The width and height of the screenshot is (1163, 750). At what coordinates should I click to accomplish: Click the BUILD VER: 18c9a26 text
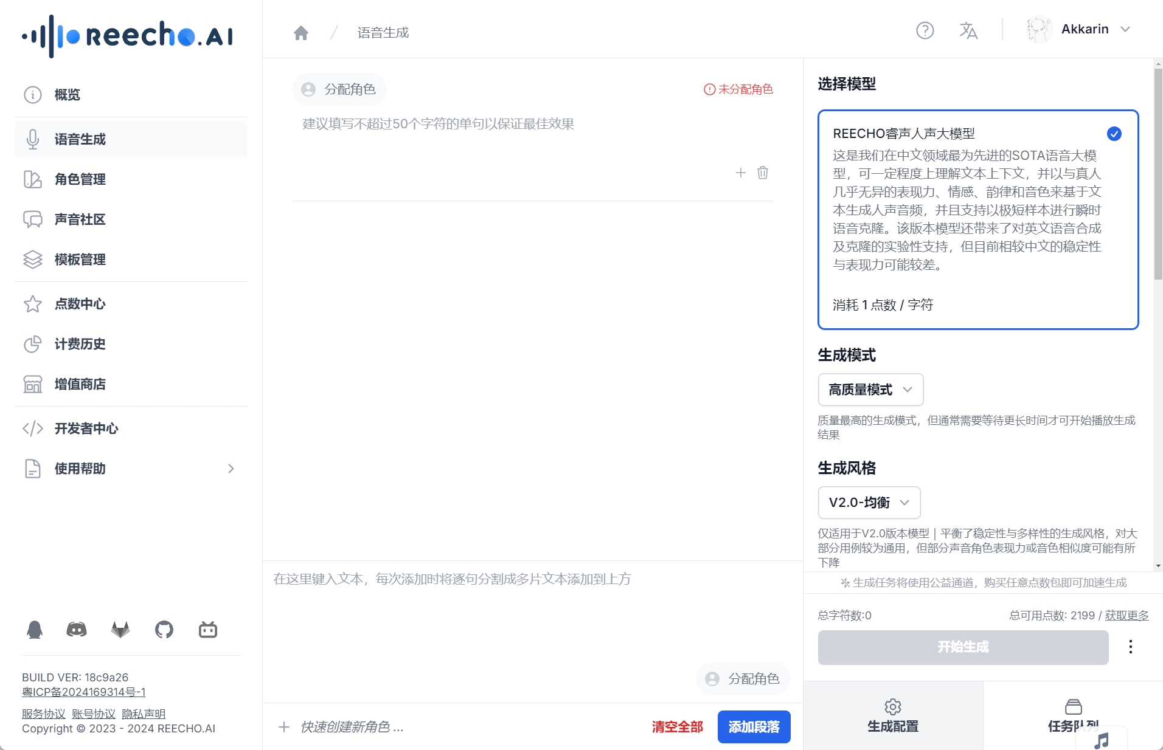point(75,677)
